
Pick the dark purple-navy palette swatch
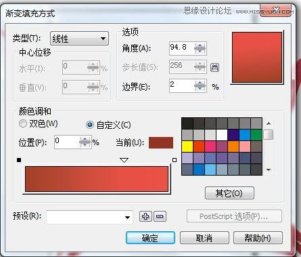click(x=233, y=135)
